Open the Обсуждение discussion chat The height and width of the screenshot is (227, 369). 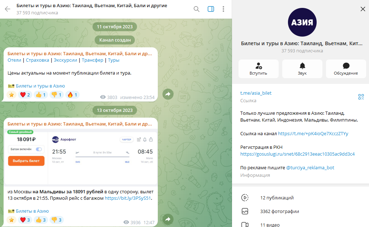[346, 69]
